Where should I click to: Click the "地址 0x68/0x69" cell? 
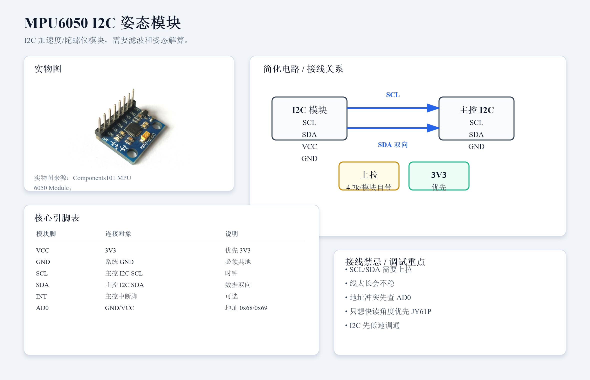[x=246, y=308]
